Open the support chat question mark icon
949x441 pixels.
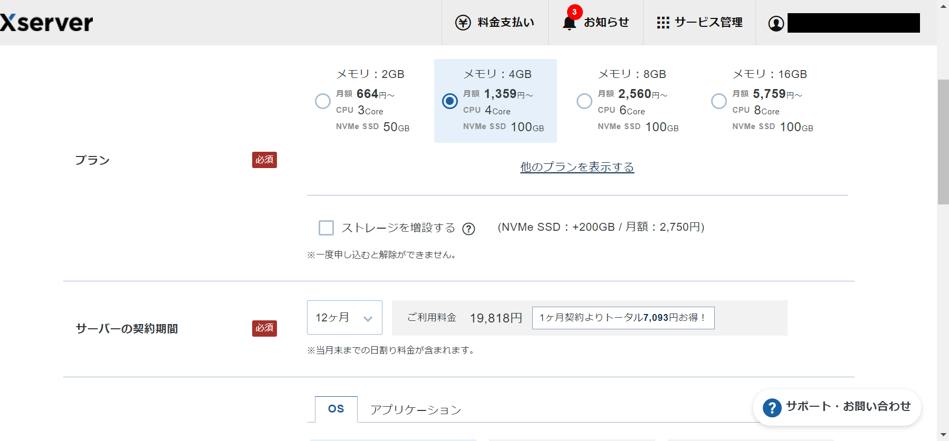772,407
